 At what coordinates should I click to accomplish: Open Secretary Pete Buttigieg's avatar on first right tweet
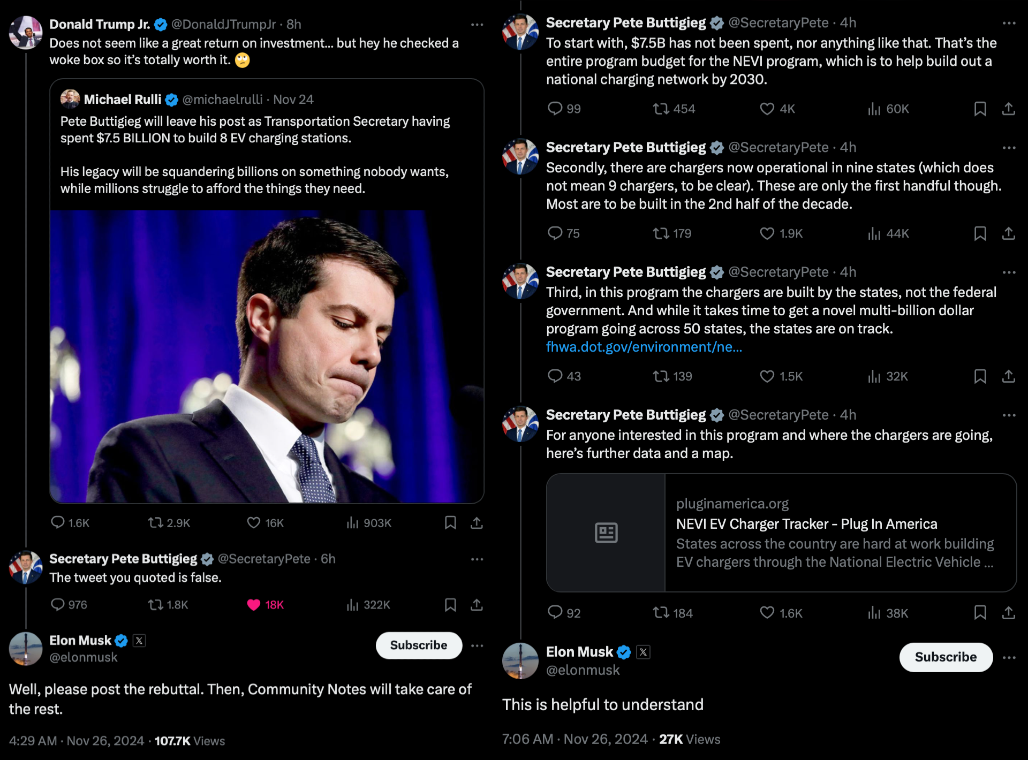point(520,32)
